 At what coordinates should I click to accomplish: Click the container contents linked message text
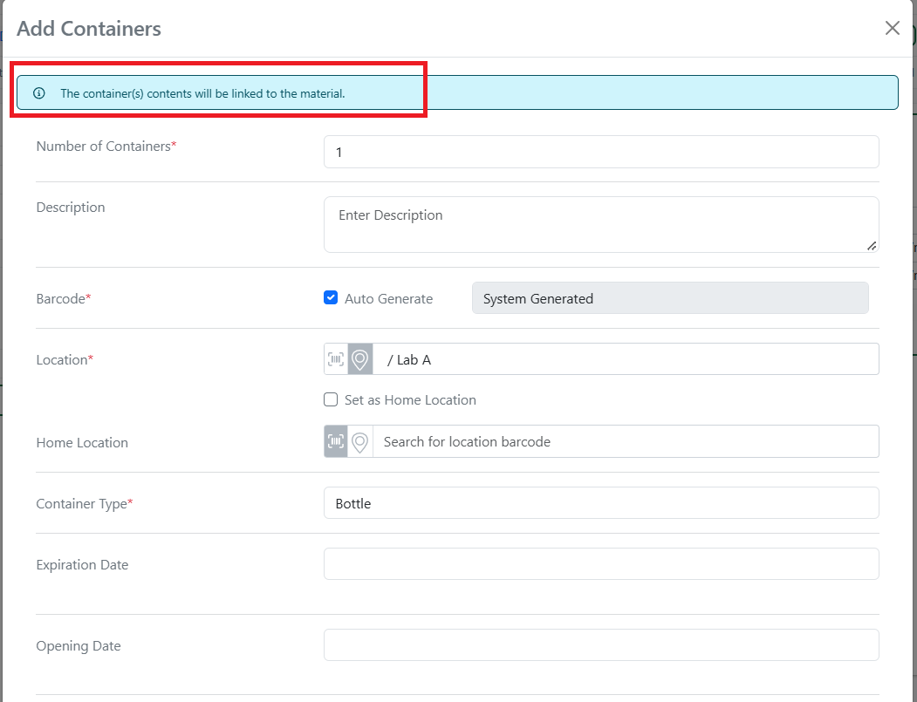pos(203,93)
